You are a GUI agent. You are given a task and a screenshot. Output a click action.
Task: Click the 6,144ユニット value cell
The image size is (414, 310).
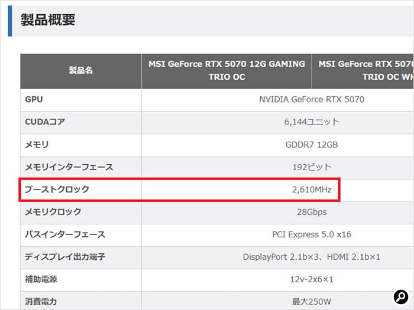tap(312, 122)
